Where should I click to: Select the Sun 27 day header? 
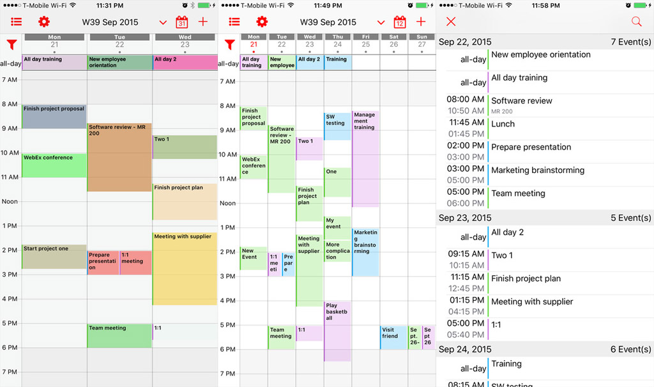click(x=422, y=42)
